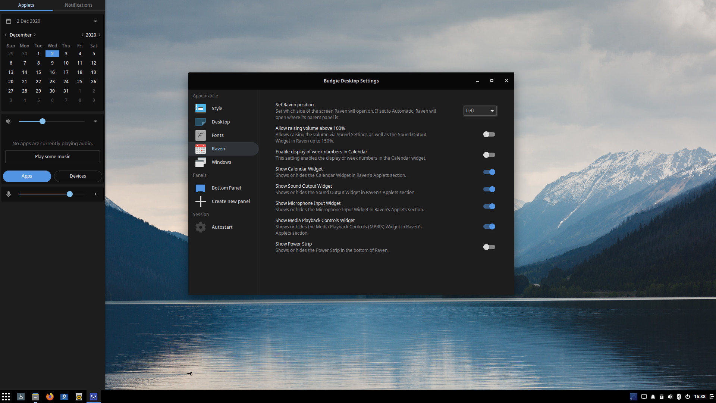This screenshot has height=403, width=716.
Task: Expand the Set Raven position dropdown
Action: (x=480, y=110)
